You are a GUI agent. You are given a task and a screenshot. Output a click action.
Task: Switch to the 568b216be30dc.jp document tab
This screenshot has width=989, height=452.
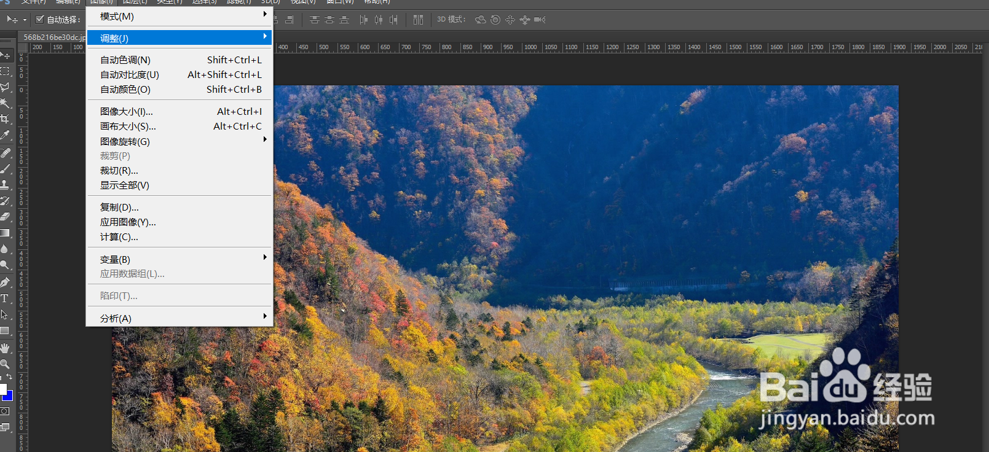point(53,37)
